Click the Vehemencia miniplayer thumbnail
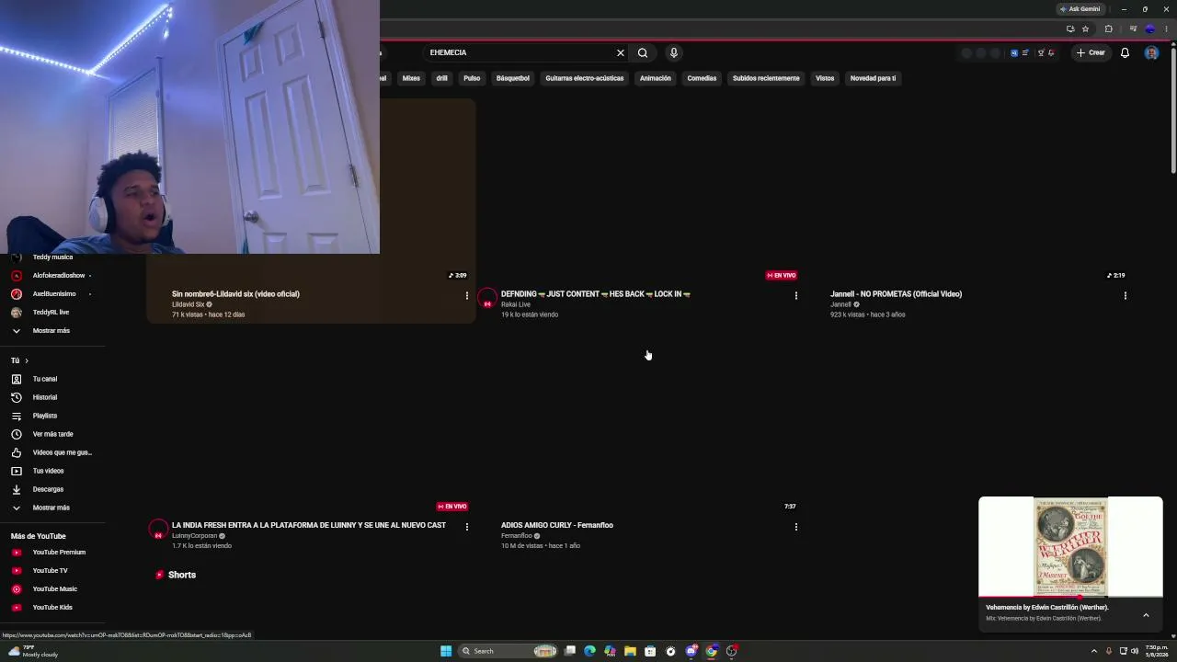This screenshot has width=1177, height=662. pos(1070,547)
